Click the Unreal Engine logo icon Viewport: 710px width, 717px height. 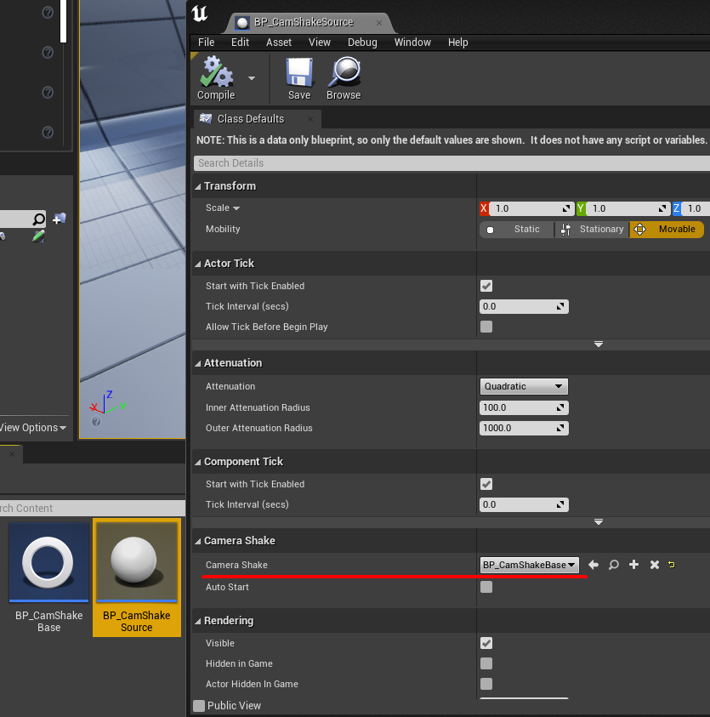click(x=200, y=14)
